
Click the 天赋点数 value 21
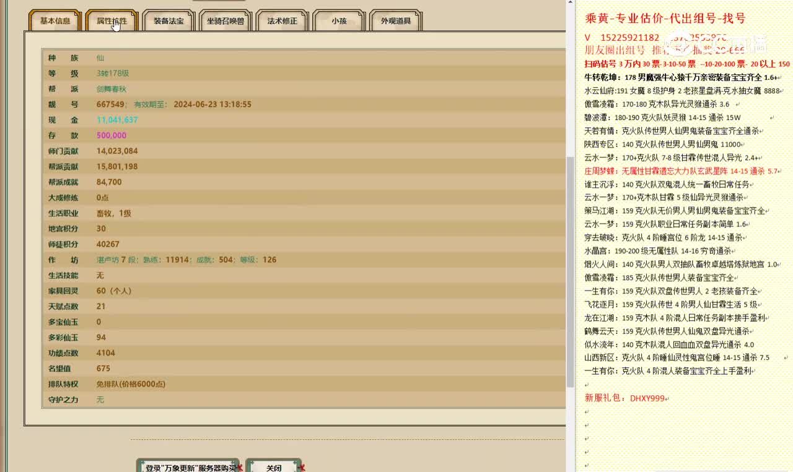(101, 306)
